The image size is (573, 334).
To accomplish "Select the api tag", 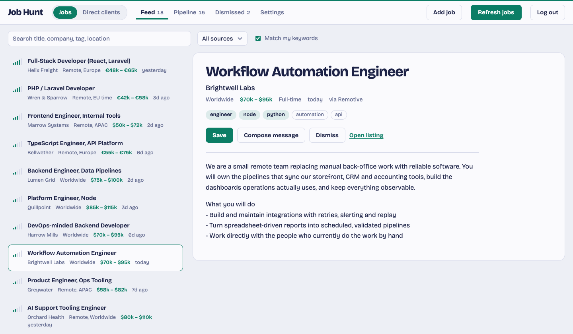I will coord(339,115).
